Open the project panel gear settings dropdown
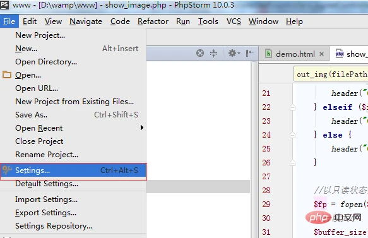Viewport: 368px width, 238px height. [234, 53]
